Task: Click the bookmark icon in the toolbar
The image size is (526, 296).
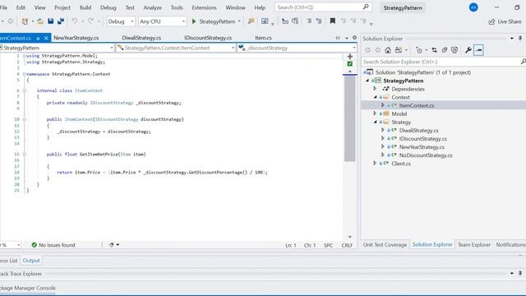Action: (332, 21)
